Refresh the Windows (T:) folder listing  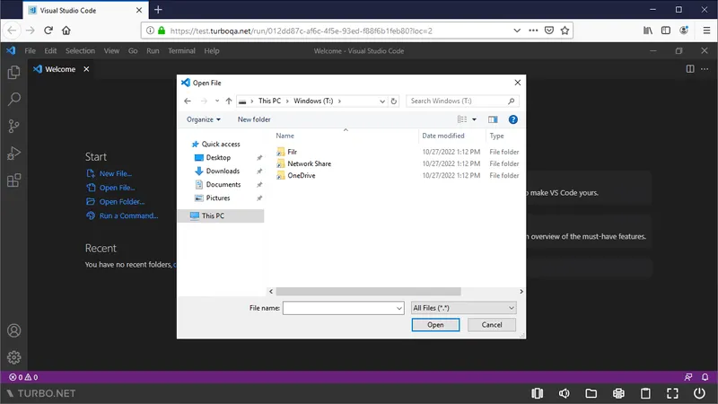(x=394, y=101)
